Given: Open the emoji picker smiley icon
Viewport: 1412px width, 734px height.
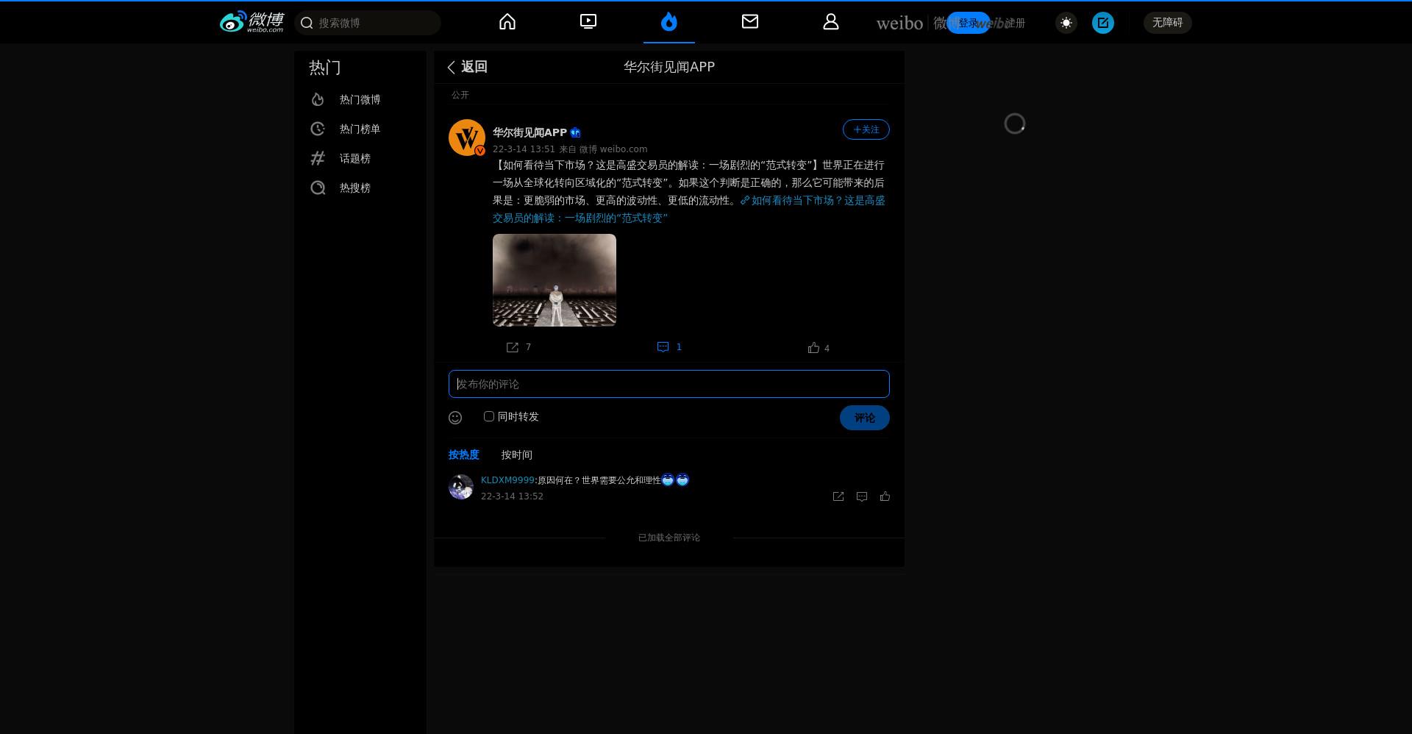Looking at the screenshot, I should pyautogui.click(x=455, y=418).
